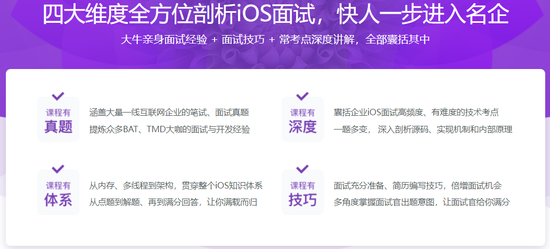Screen dimensions: 550x249
Task: Select the large 深度 badge text
Action: (x=302, y=127)
